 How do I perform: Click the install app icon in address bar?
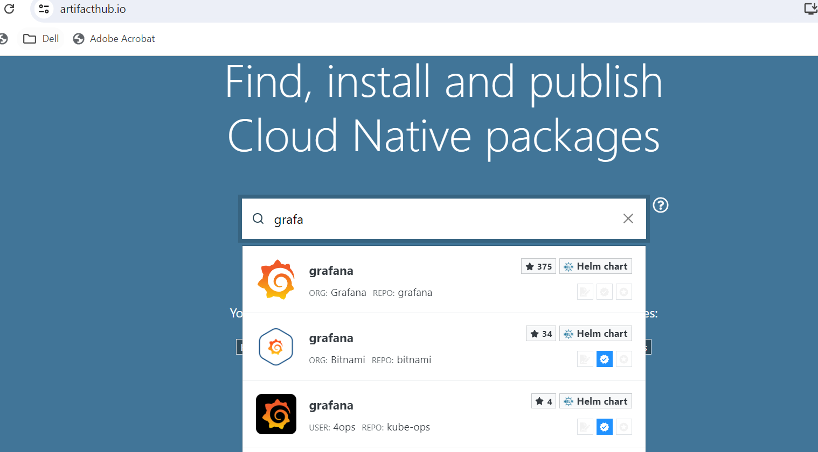tap(810, 9)
